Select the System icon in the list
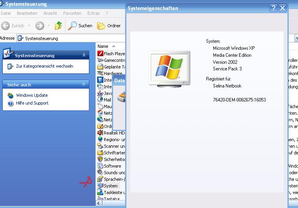 (x=100, y=186)
